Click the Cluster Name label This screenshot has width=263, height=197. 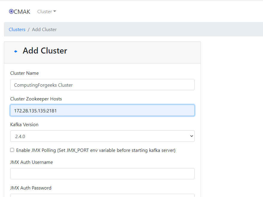[24, 73]
